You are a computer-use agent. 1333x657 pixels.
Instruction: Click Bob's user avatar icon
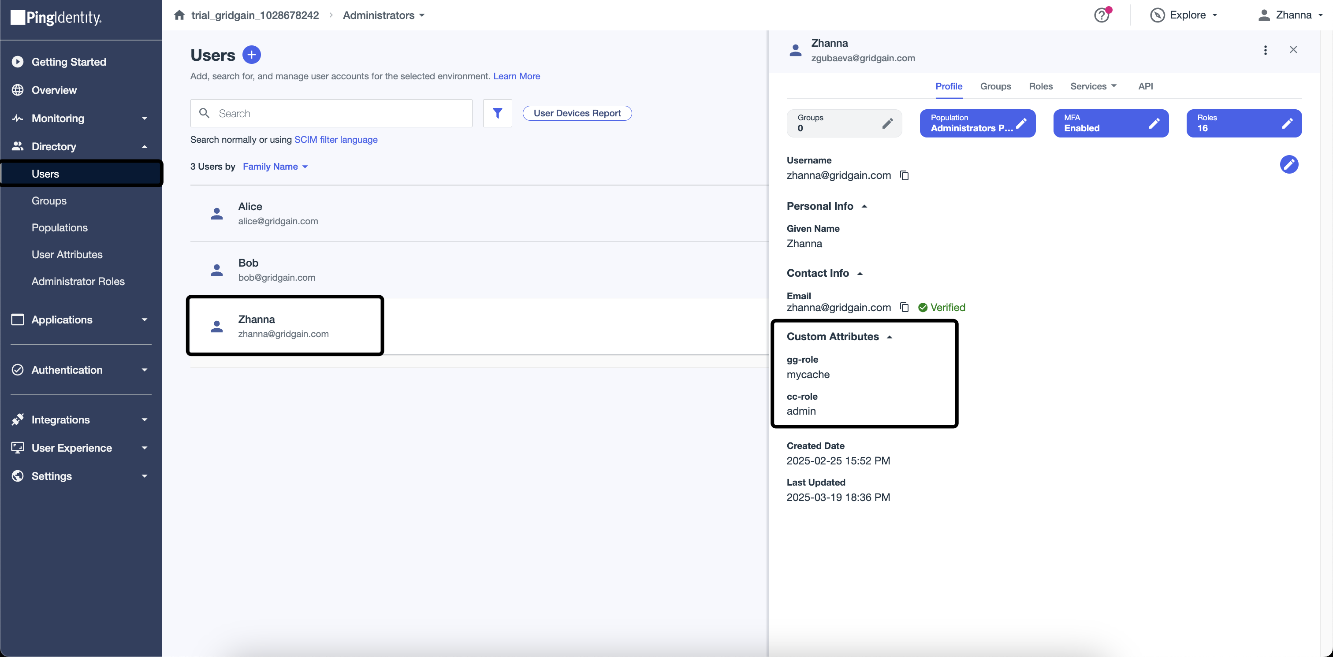tap(217, 270)
